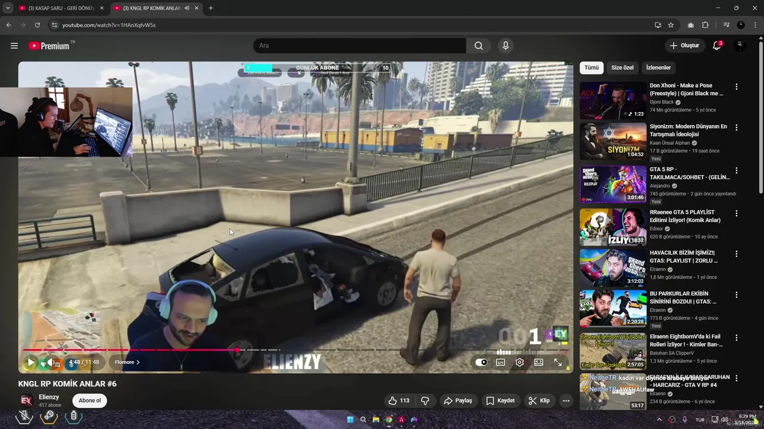Share the video via Paylaş
The image size is (764, 429).
coord(458,400)
